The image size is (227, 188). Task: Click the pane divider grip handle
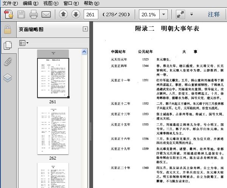pyautogui.click(x=91, y=131)
